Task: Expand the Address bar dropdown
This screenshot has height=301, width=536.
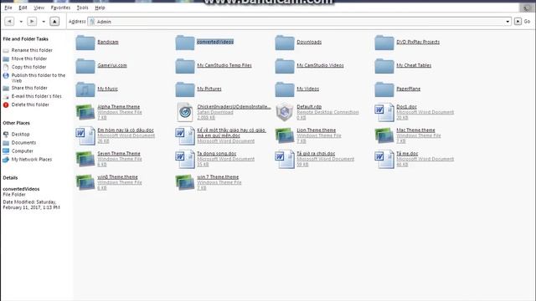Action: coord(508,22)
